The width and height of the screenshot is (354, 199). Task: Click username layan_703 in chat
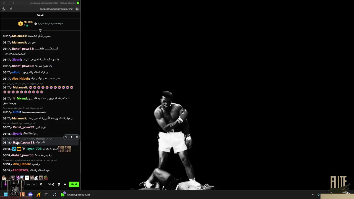coord(34,149)
